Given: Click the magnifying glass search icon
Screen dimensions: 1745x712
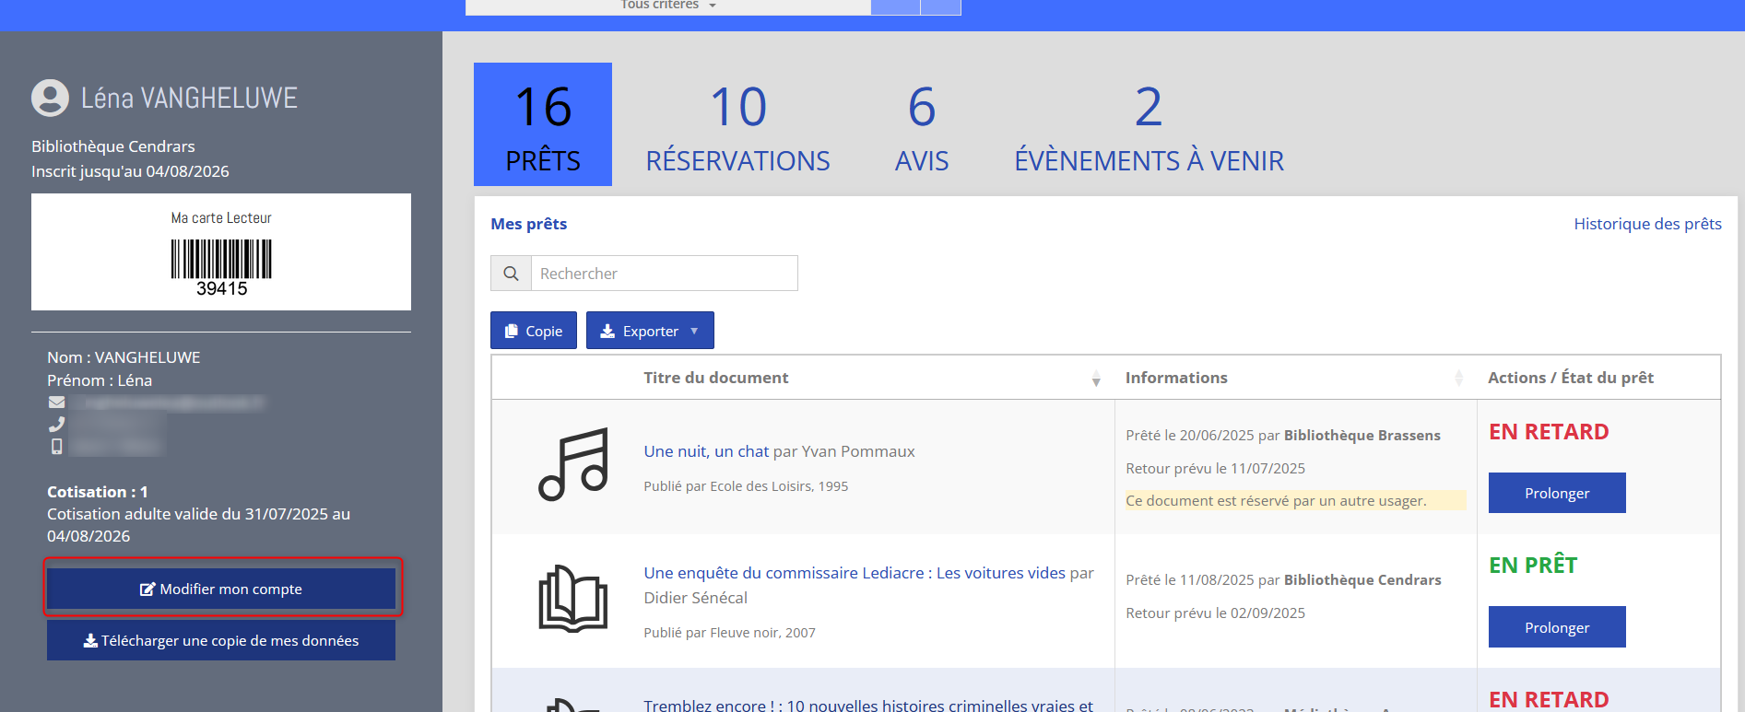Looking at the screenshot, I should 511,274.
